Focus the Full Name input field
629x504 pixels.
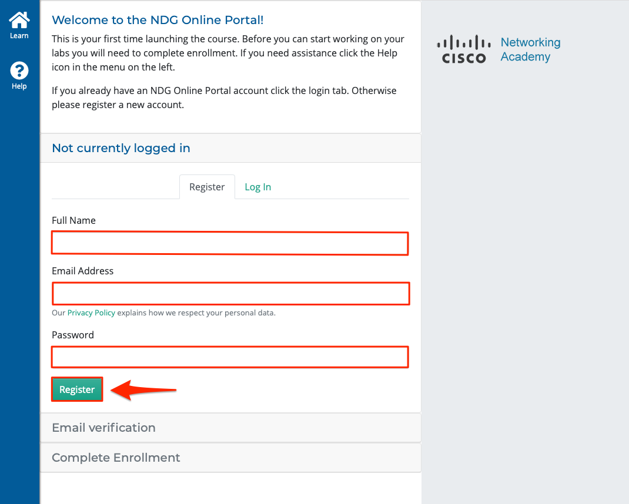pos(230,243)
